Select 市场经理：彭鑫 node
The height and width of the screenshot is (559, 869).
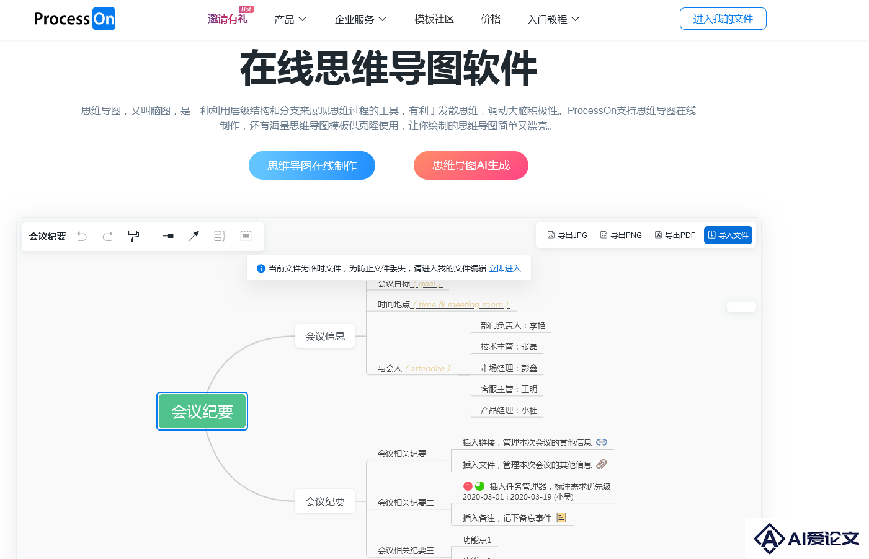[509, 368]
